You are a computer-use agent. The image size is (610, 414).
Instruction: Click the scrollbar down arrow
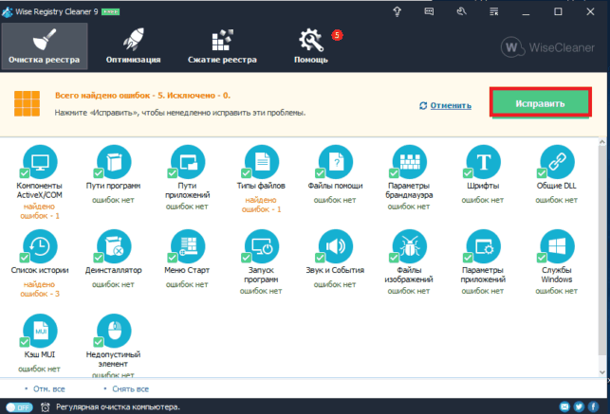[x=602, y=372]
